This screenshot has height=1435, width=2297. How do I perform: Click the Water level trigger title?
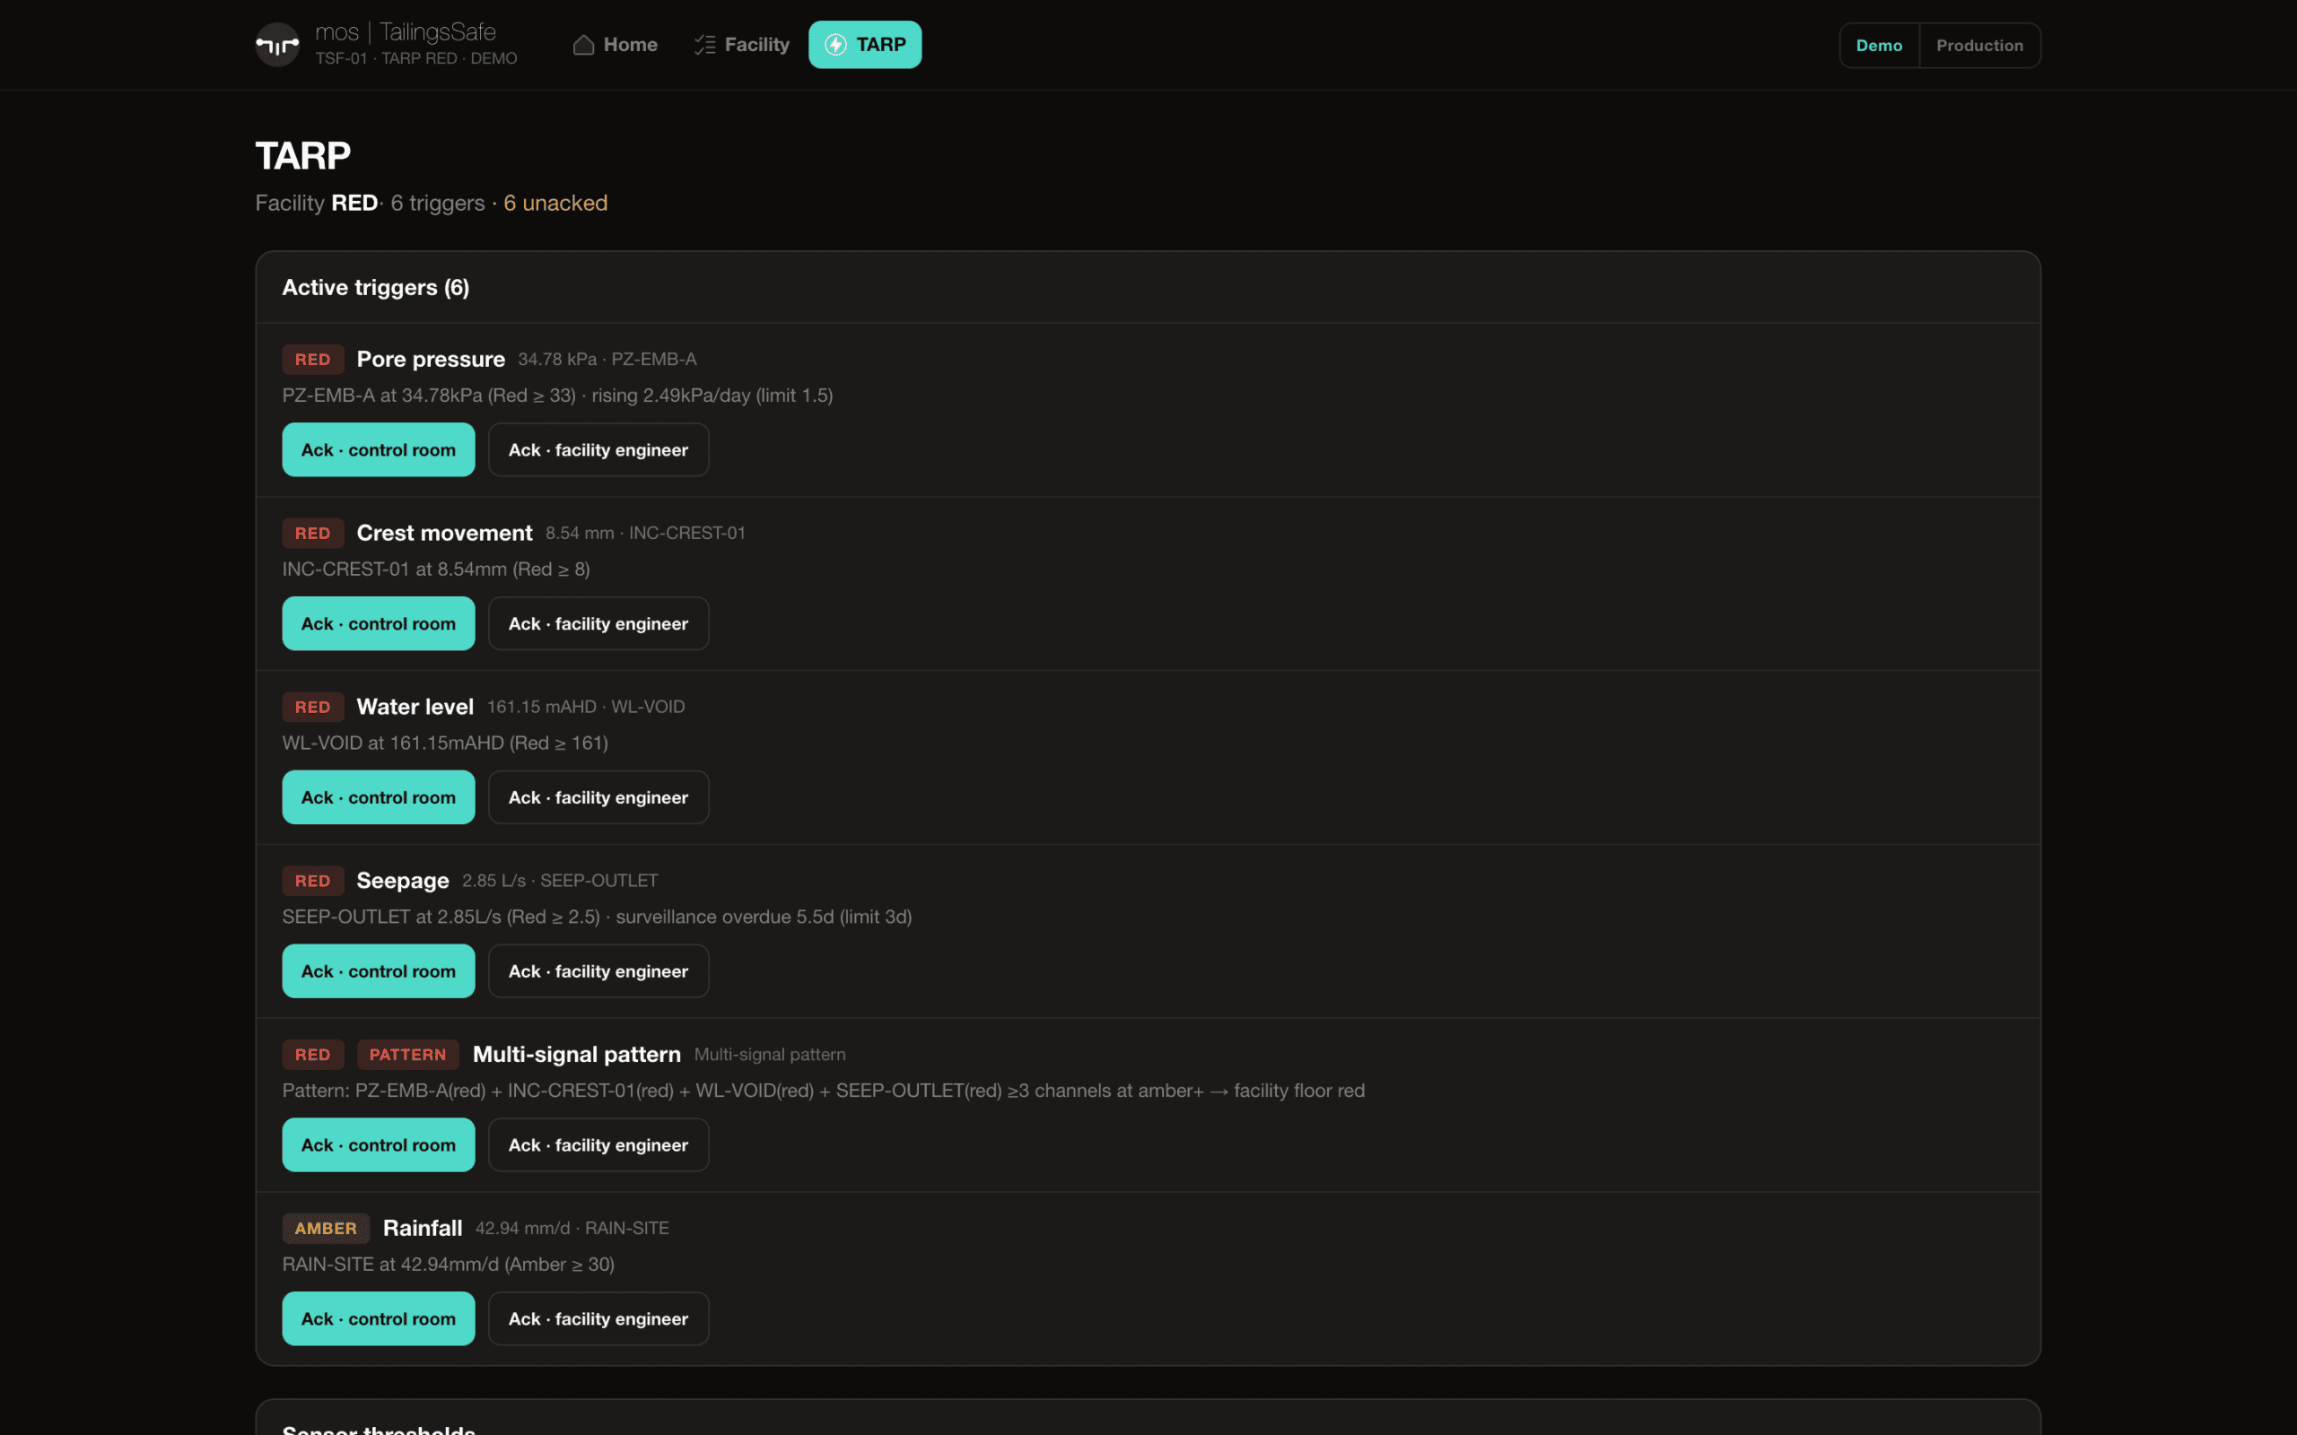[415, 707]
